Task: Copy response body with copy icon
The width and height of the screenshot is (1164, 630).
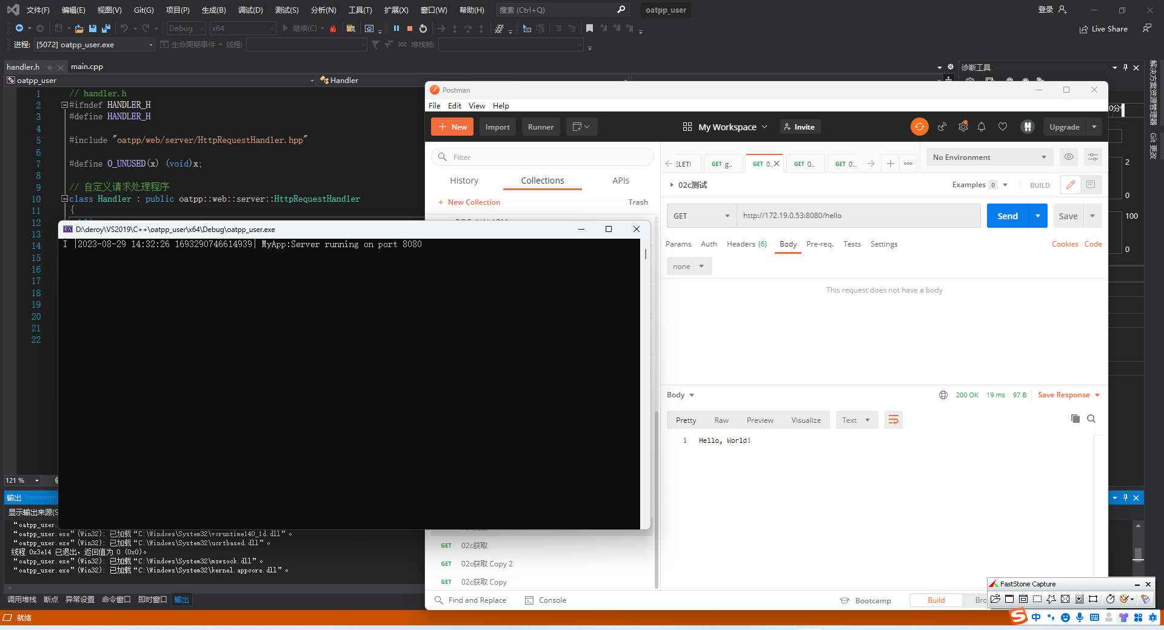Action: pyautogui.click(x=1074, y=419)
